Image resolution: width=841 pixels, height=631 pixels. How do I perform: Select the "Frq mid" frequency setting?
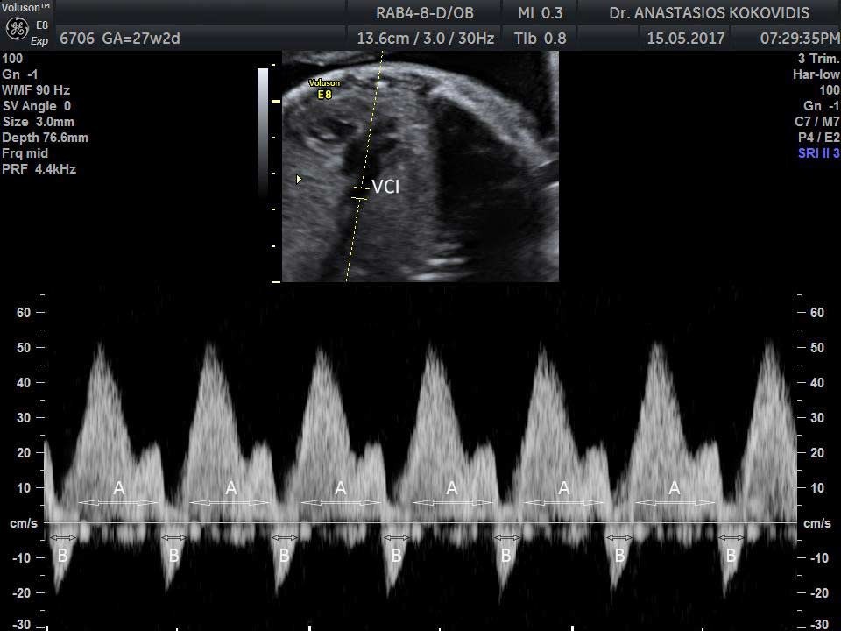[x=25, y=153]
